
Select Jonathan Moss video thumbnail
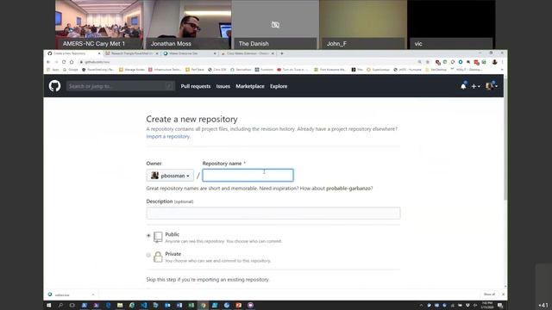pyautogui.click(x=187, y=24)
